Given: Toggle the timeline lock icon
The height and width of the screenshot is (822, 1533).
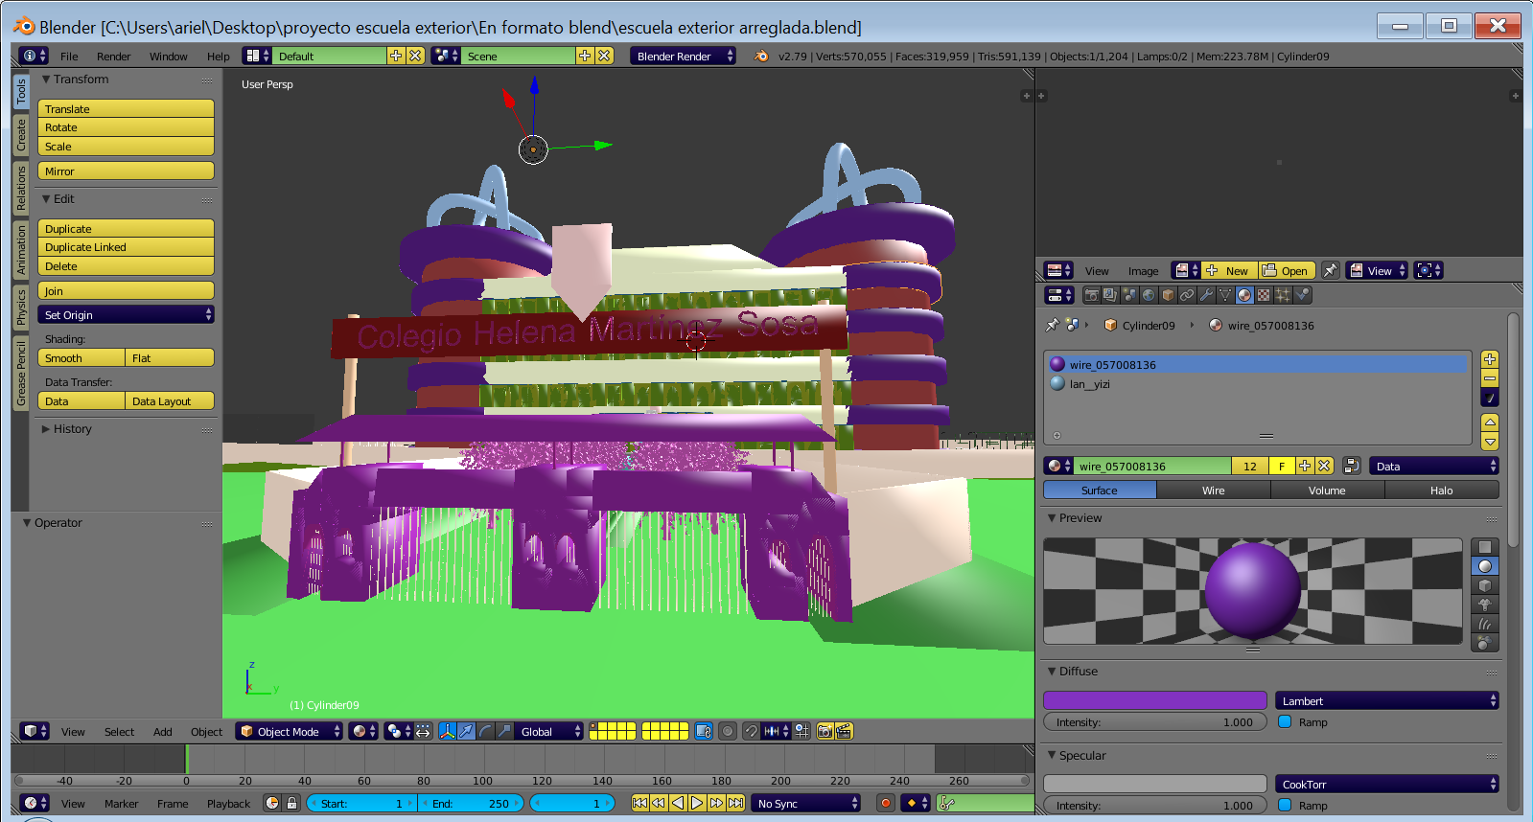Looking at the screenshot, I should pos(291,803).
